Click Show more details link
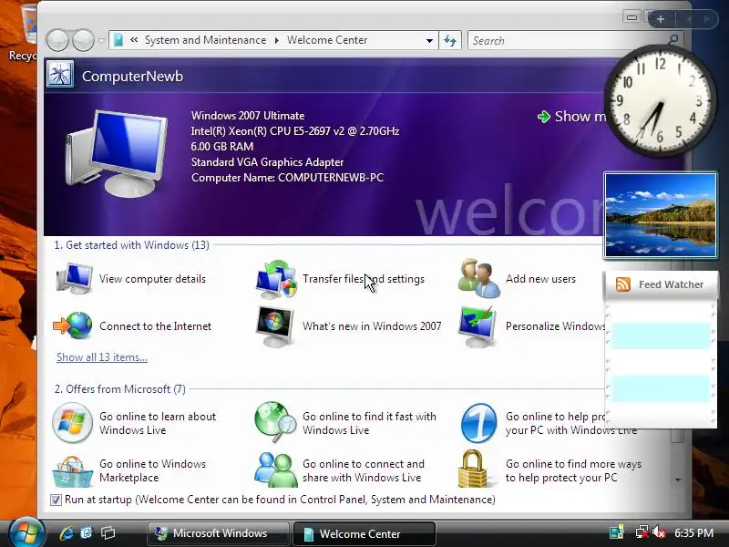Viewport: 729px width, 547px height. (x=572, y=117)
